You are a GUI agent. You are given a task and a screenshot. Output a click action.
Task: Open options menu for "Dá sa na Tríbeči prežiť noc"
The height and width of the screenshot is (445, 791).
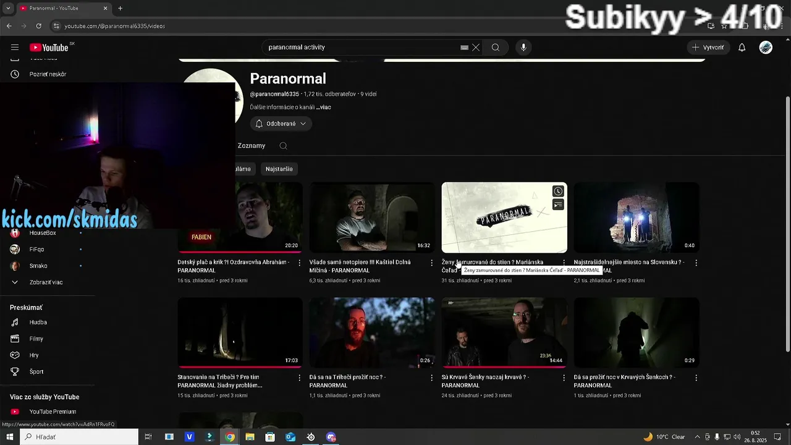pos(432,378)
